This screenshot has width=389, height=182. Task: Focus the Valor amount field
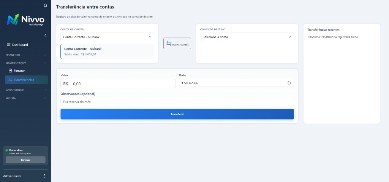click(118, 84)
